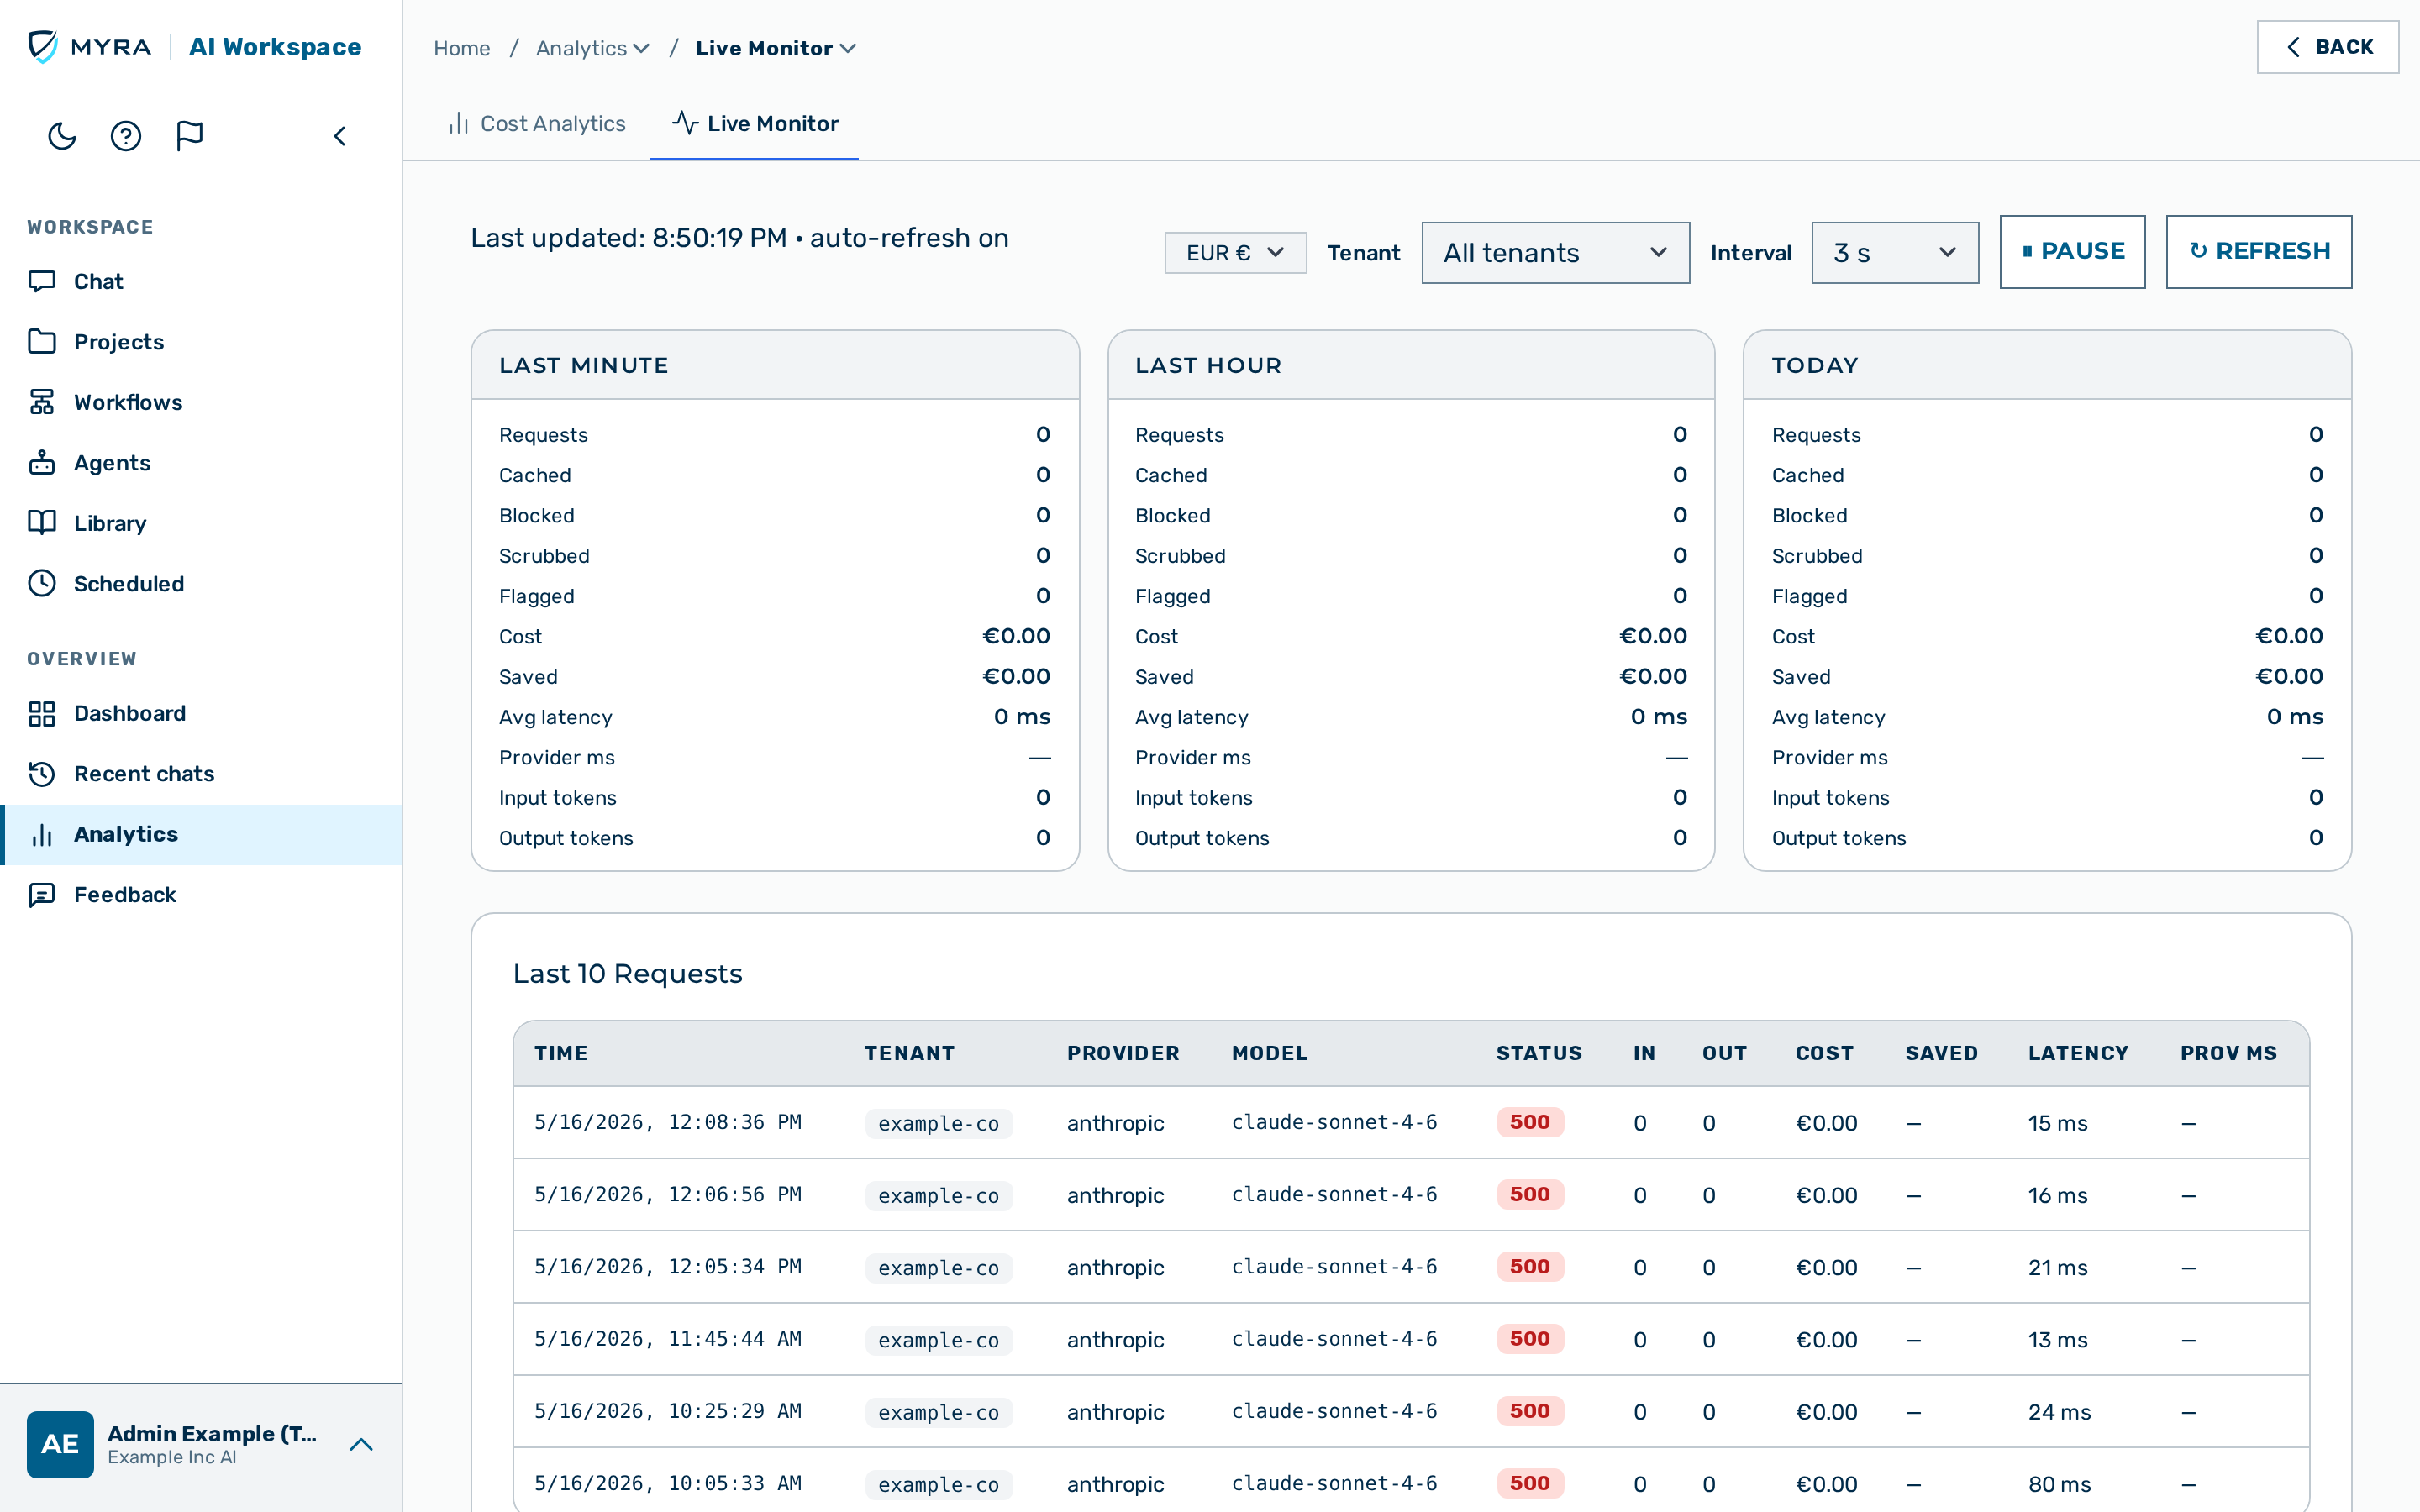Click the 80 ms latency value
Image resolution: width=2420 pixels, height=1512 pixels.
(x=2059, y=1484)
